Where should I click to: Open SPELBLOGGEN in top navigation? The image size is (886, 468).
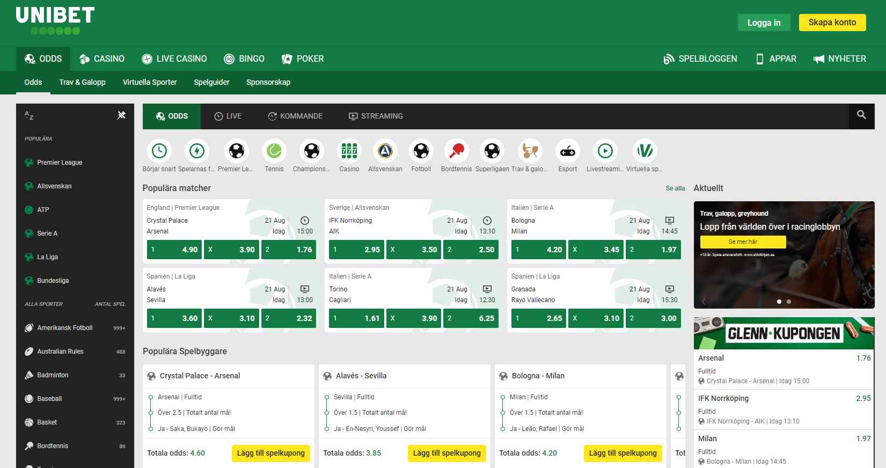coord(700,58)
